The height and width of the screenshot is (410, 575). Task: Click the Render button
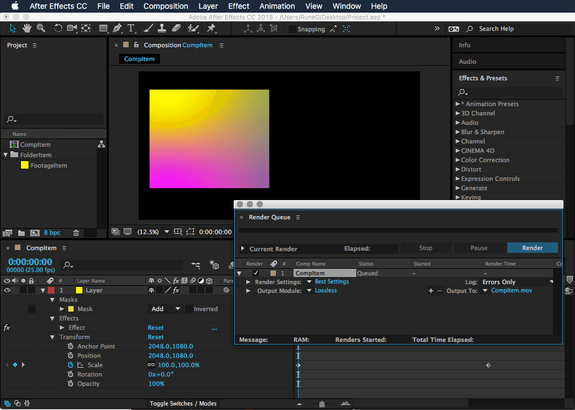[x=532, y=248]
